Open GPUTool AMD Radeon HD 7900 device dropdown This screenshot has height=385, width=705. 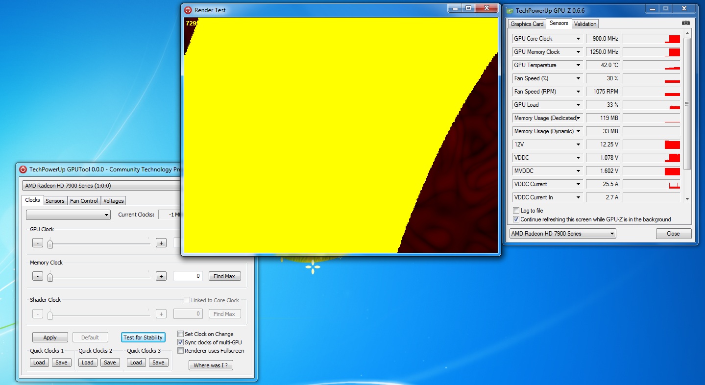point(101,186)
